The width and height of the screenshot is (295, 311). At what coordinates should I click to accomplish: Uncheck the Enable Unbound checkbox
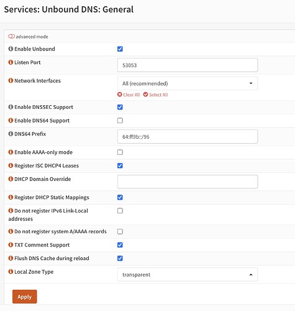tap(120, 49)
